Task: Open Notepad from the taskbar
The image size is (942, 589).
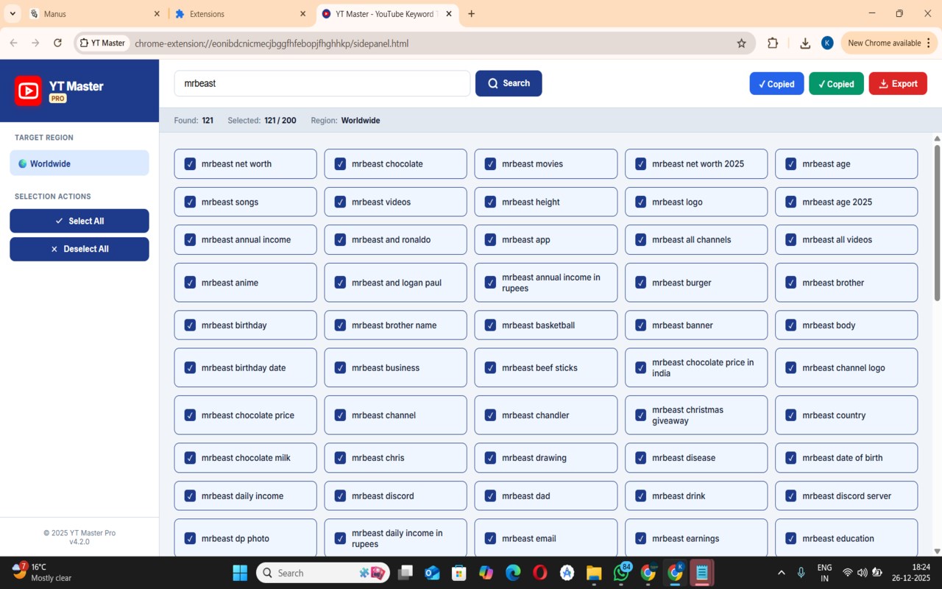Action: coord(702,573)
